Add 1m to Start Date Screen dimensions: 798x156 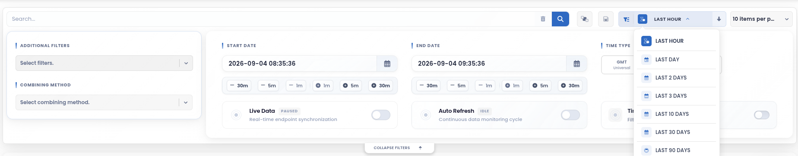click(323, 86)
